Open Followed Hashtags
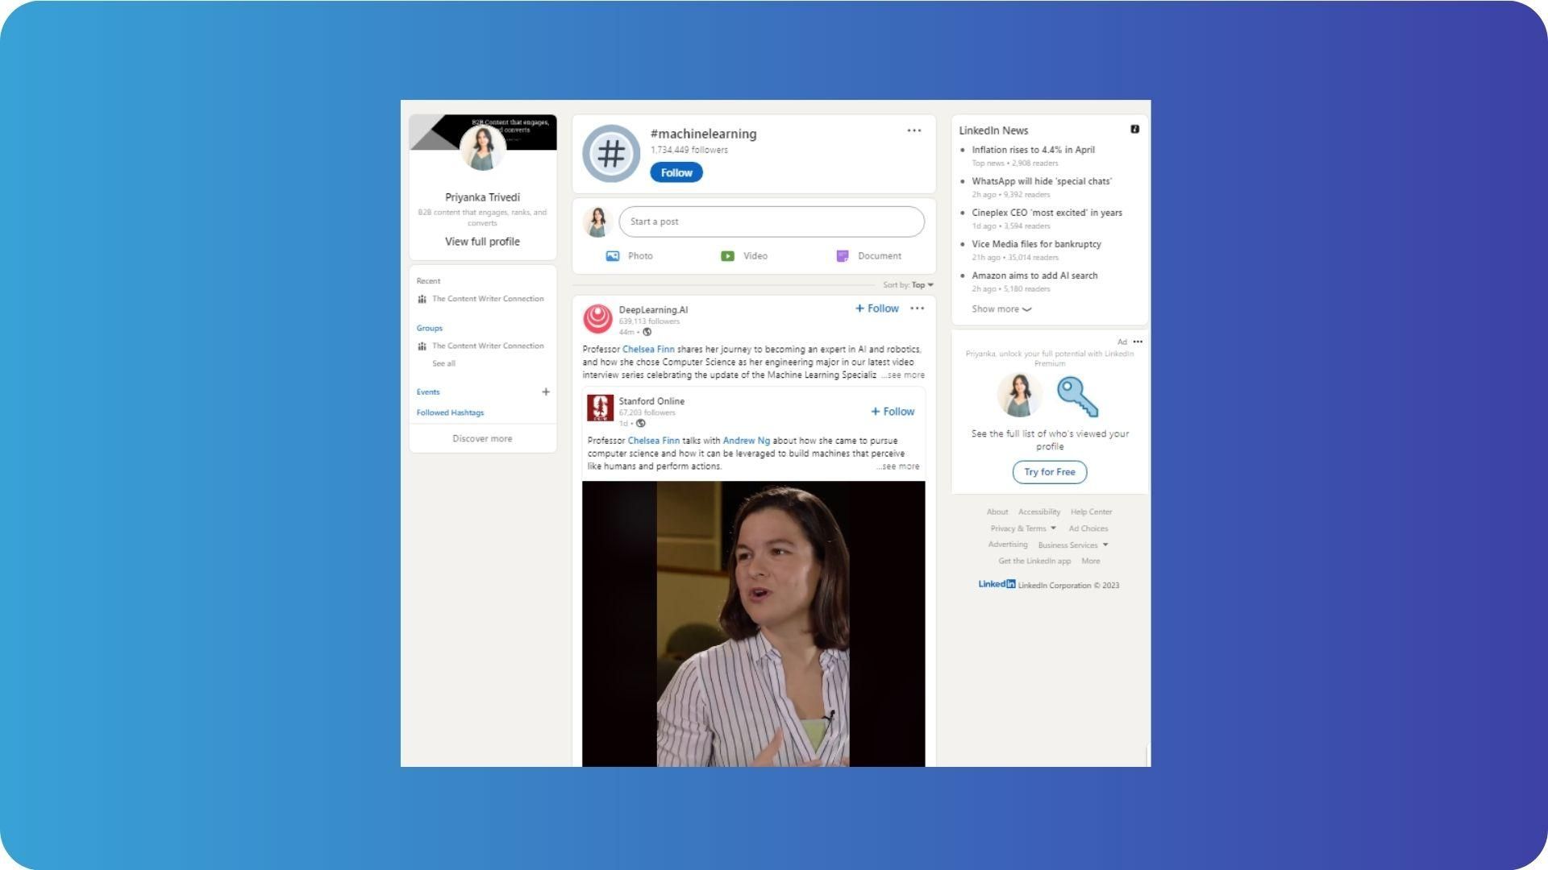 coord(450,413)
